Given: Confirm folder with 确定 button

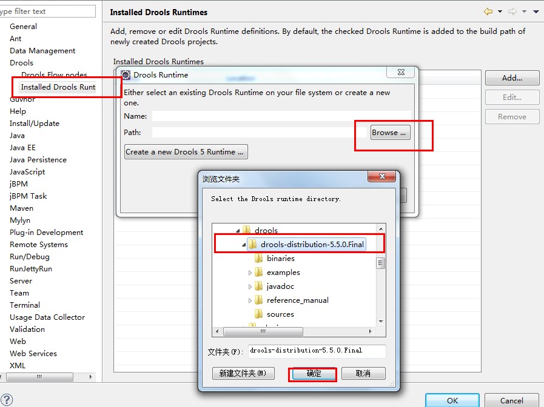Looking at the screenshot, I should point(314,374).
